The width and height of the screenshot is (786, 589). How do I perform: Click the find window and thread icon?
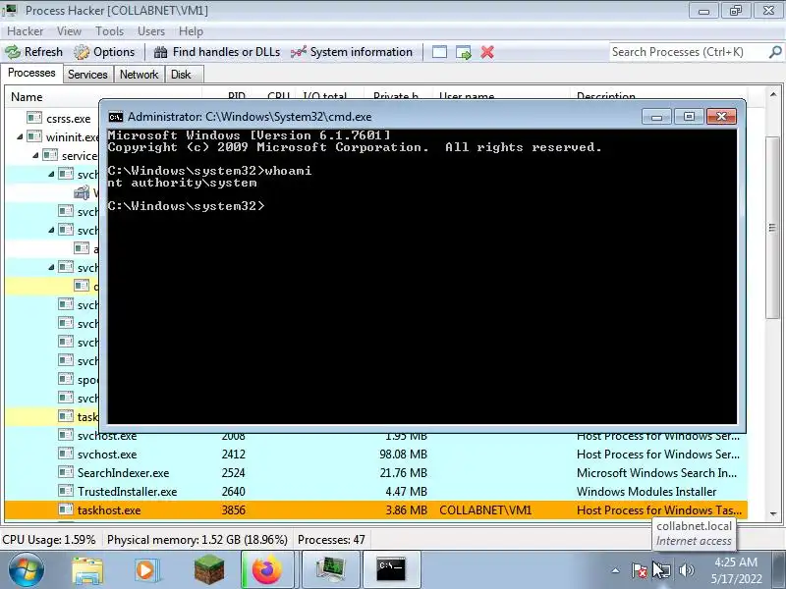click(x=464, y=52)
